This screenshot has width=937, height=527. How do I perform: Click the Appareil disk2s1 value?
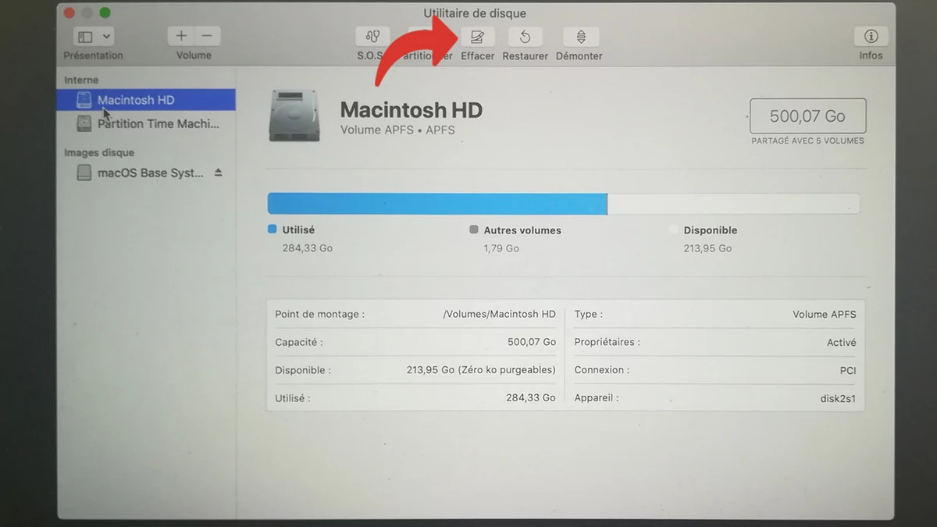[838, 398]
